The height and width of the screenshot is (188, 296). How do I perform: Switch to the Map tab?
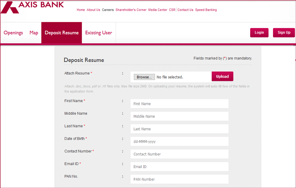(34, 33)
